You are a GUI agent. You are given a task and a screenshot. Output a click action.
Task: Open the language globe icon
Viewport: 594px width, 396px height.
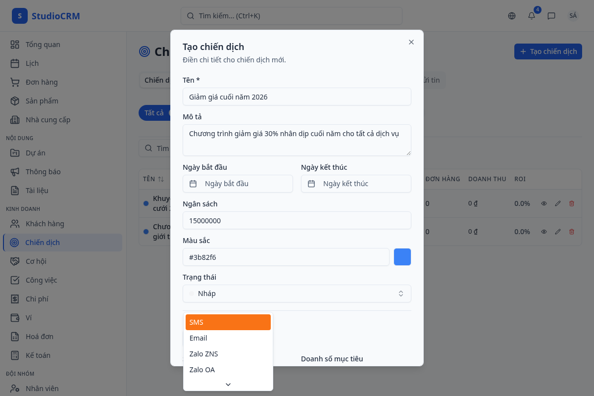pos(512,16)
